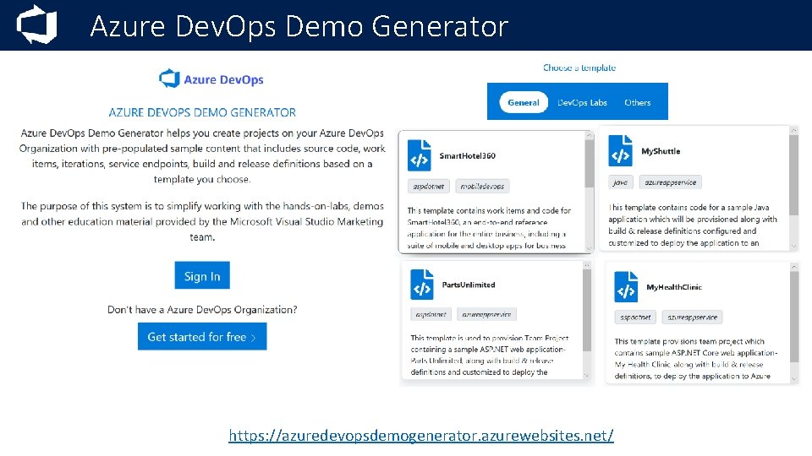
Task: Select the MyHealthClinic template title
Action: tap(674, 287)
